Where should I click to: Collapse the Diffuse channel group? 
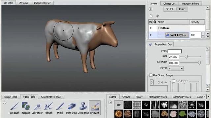coord(159,28)
